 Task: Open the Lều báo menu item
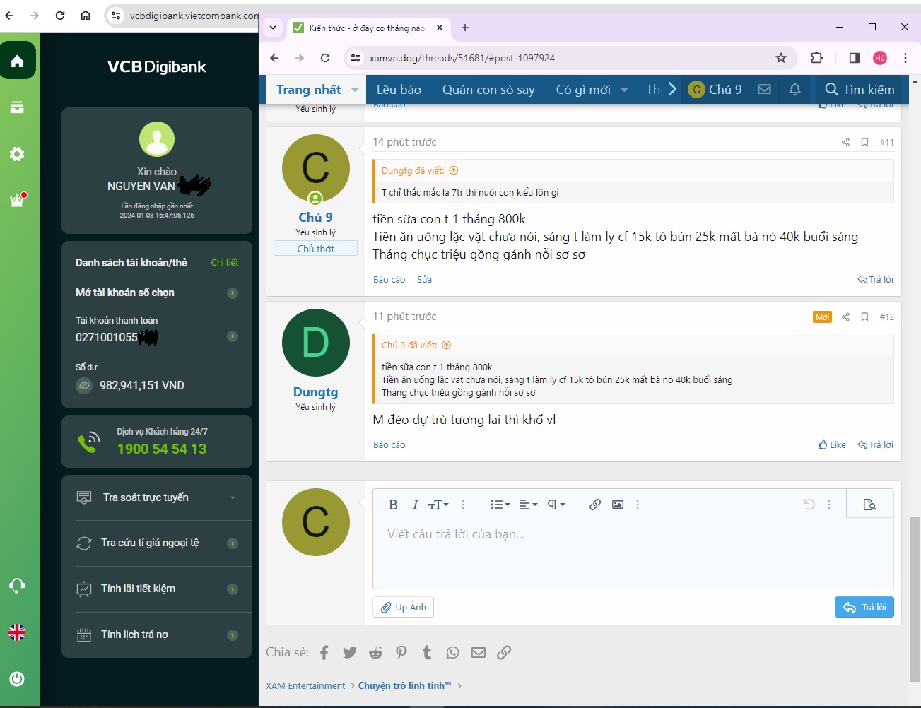[399, 90]
